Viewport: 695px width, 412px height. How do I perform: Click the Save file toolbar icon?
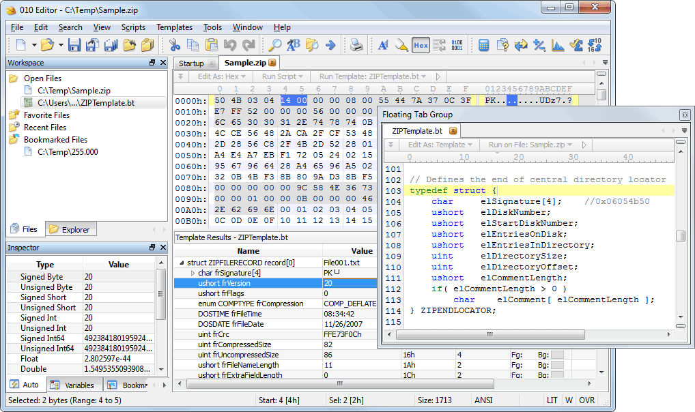click(74, 46)
